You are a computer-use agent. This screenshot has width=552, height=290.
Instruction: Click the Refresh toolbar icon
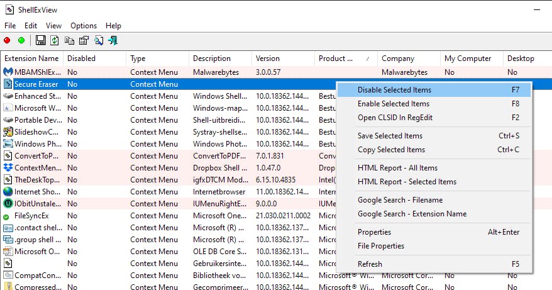(x=55, y=40)
